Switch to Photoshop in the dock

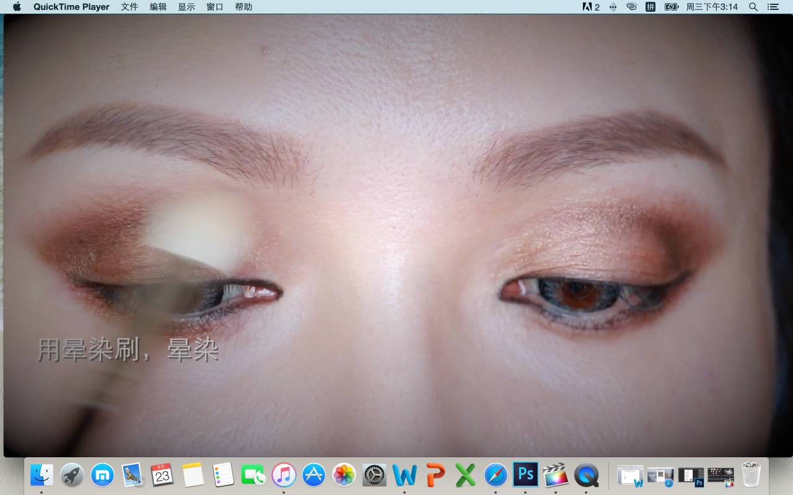(525, 475)
